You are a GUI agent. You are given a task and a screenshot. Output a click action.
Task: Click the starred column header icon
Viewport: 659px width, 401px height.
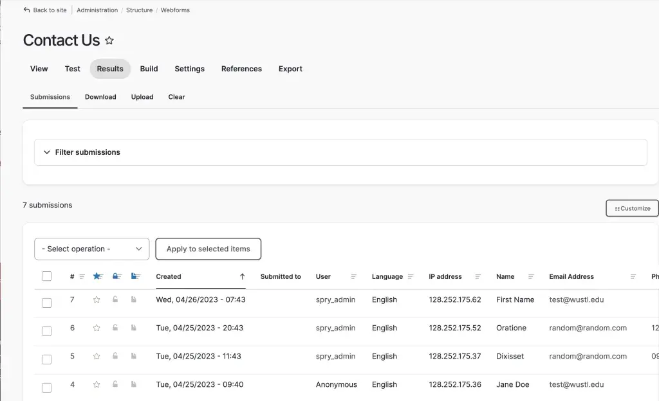click(x=98, y=276)
